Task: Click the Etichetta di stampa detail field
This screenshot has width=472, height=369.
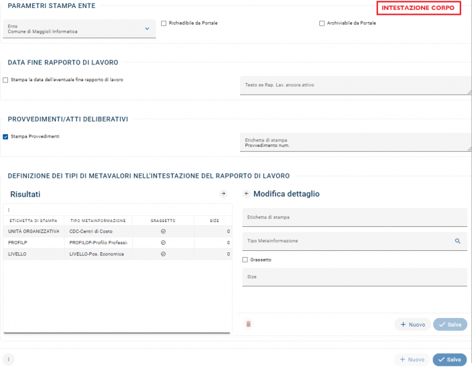Action: tap(354, 217)
